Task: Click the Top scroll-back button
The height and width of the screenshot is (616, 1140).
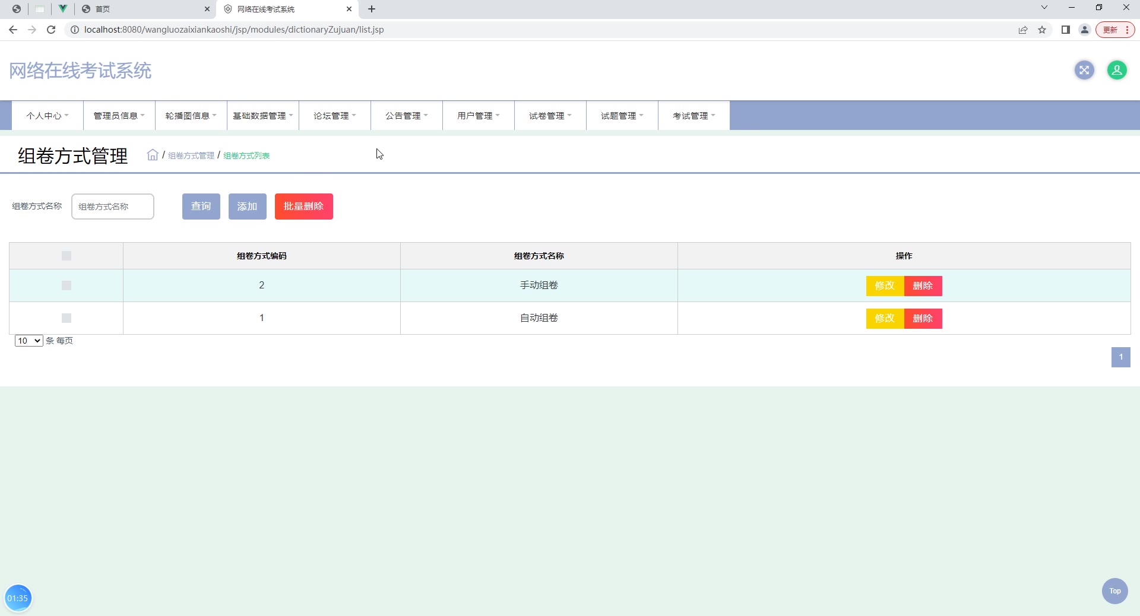Action: pos(1114,591)
